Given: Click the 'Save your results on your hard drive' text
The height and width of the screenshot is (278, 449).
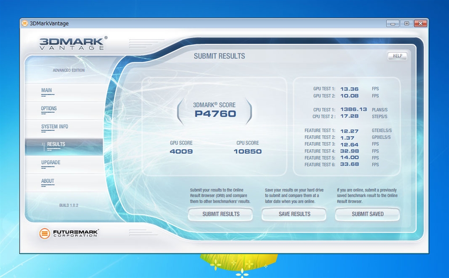Looking at the screenshot, I should (294, 196).
